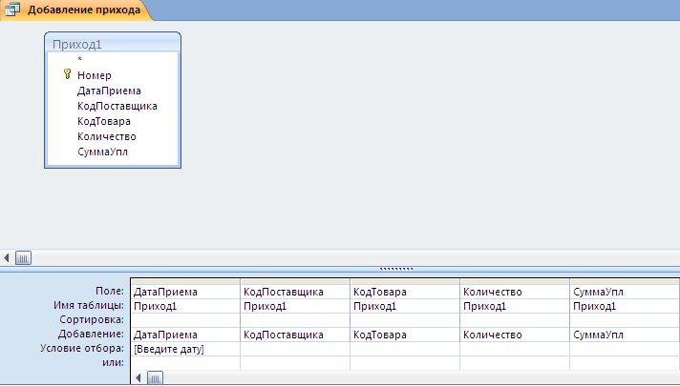680x386 pixels.
Task: Click the Поле cell containing СуммаУпл
Action: tap(625, 292)
